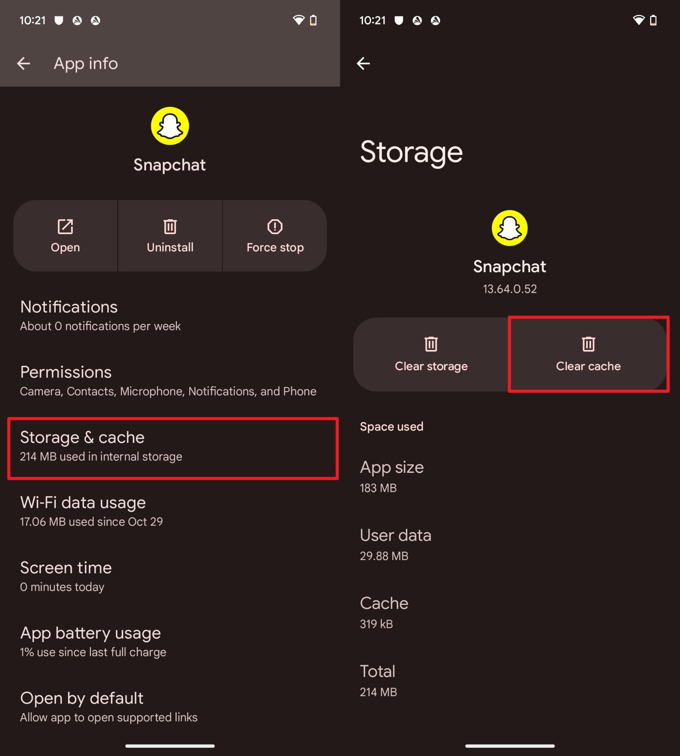Uninstall Snapchat with the trash button
680x756 pixels.
click(170, 236)
